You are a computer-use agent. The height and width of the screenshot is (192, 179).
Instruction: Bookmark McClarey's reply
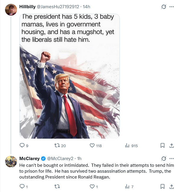(162, 186)
